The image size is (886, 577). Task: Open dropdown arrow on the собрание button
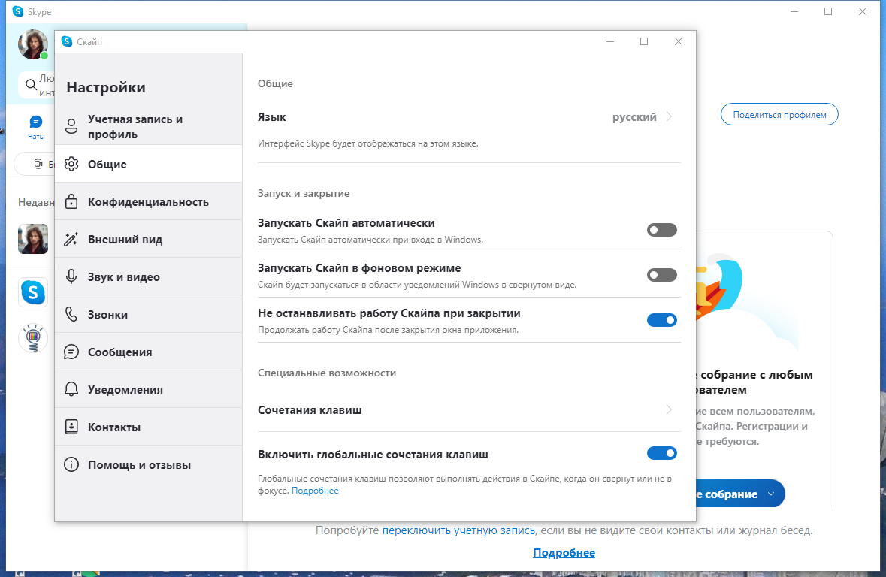coord(771,494)
